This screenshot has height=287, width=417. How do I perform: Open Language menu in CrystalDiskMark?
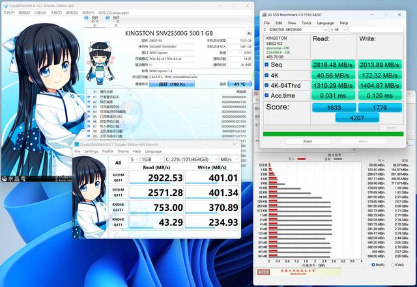(153, 151)
